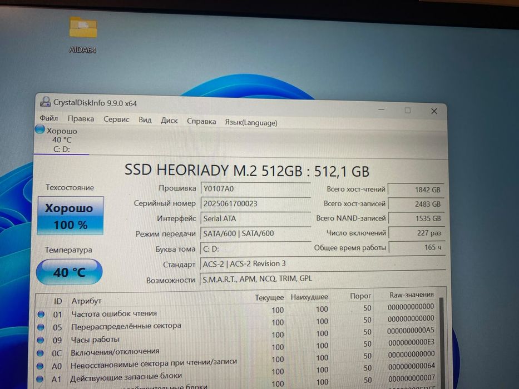Open the Вид menu

(x=145, y=119)
